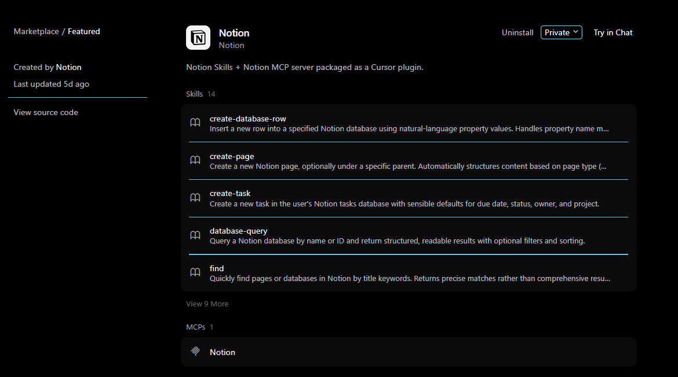Click the Last updated 5d ago text
Screen dimensions: 678x377
[51, 84]
